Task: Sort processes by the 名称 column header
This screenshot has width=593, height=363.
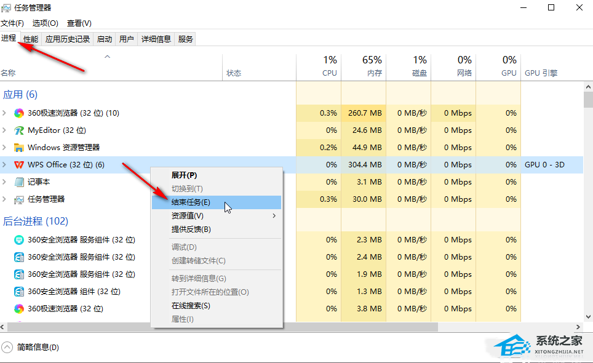Action: pos(111,67)
